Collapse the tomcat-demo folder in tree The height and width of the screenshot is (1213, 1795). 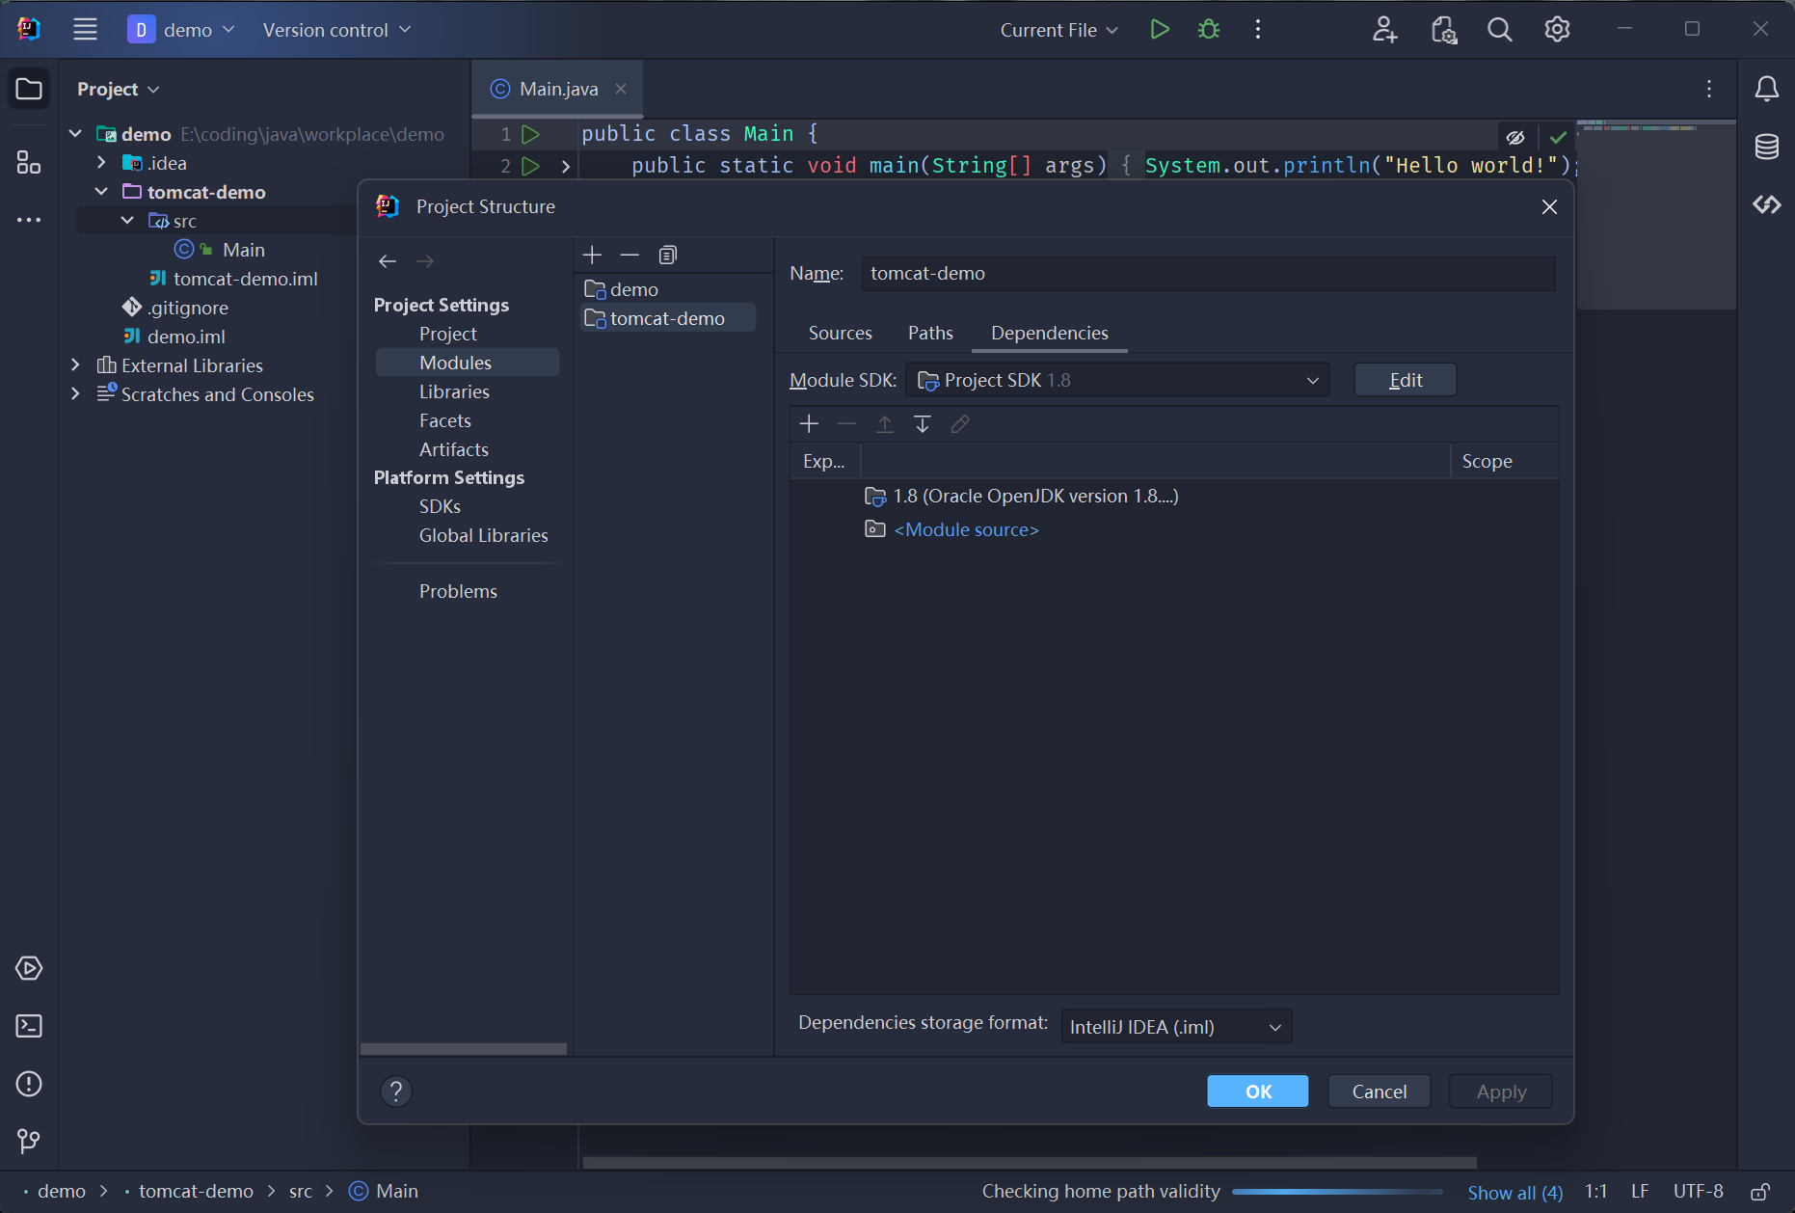pos(101,192)
